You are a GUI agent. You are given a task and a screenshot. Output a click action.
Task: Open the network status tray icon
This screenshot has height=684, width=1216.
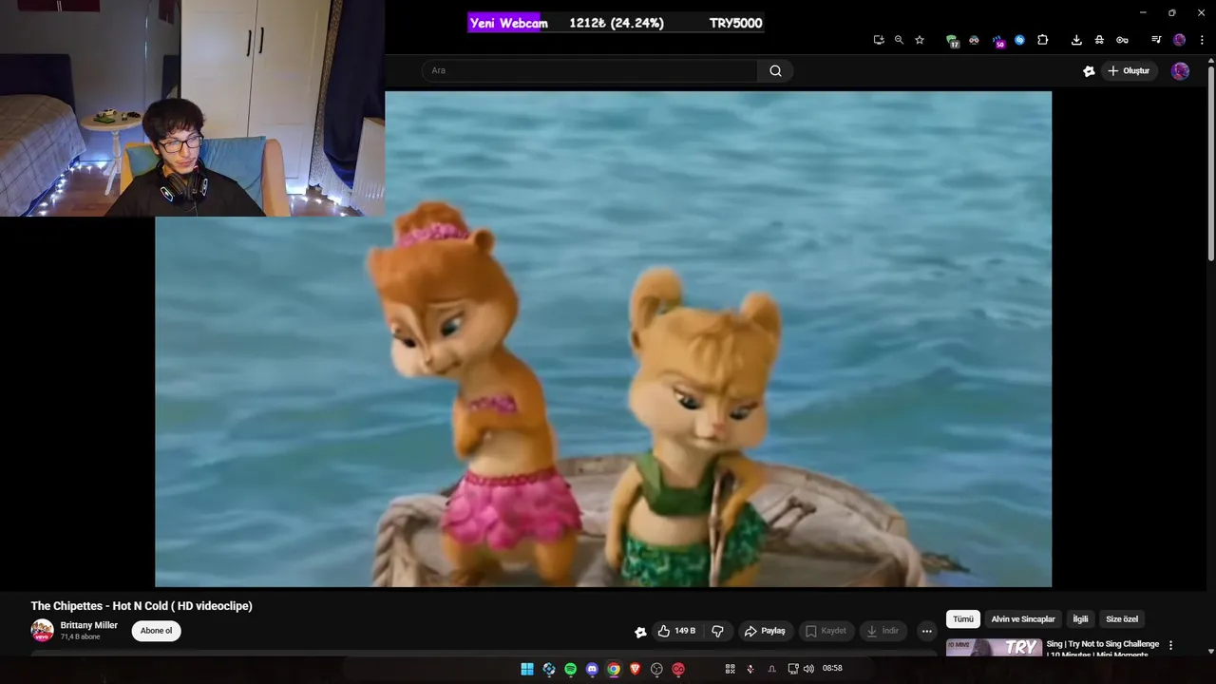[x=793, y=669]
